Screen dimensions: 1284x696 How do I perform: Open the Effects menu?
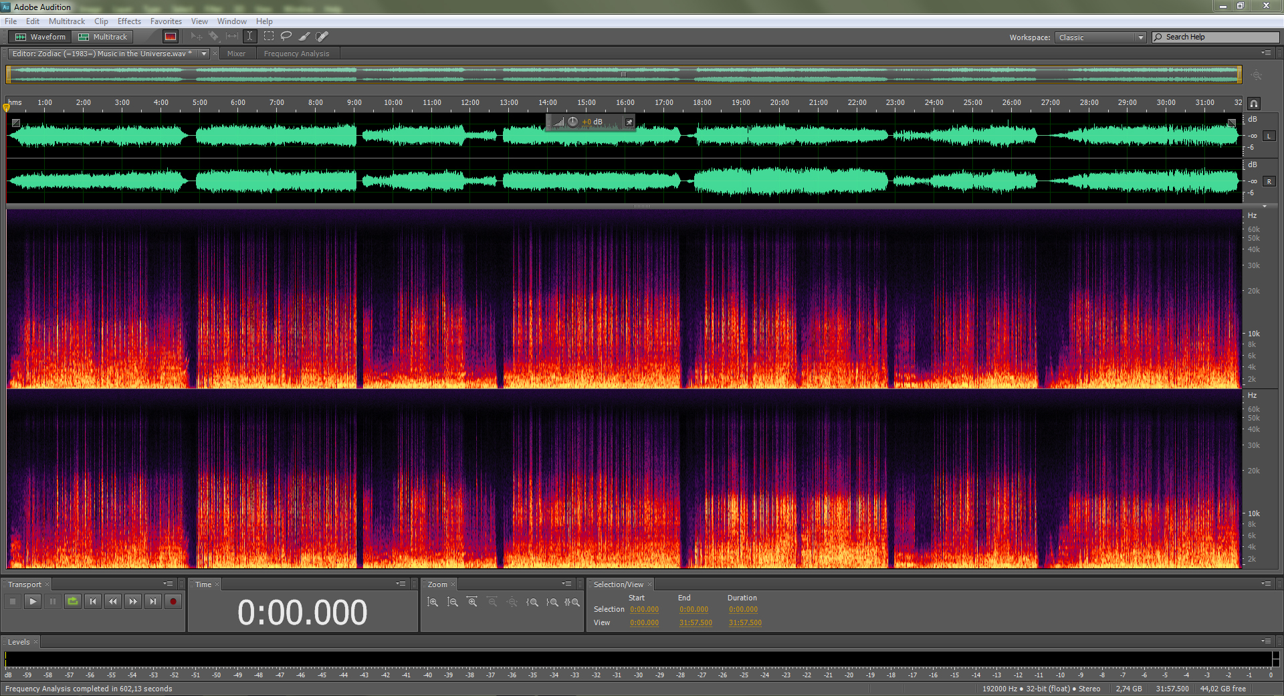pyautogui.click(x=129, y=21)
